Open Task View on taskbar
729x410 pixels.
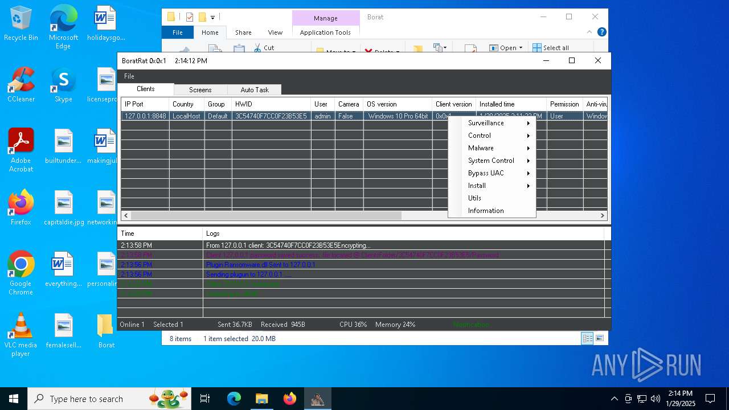[x=205, y=399]
